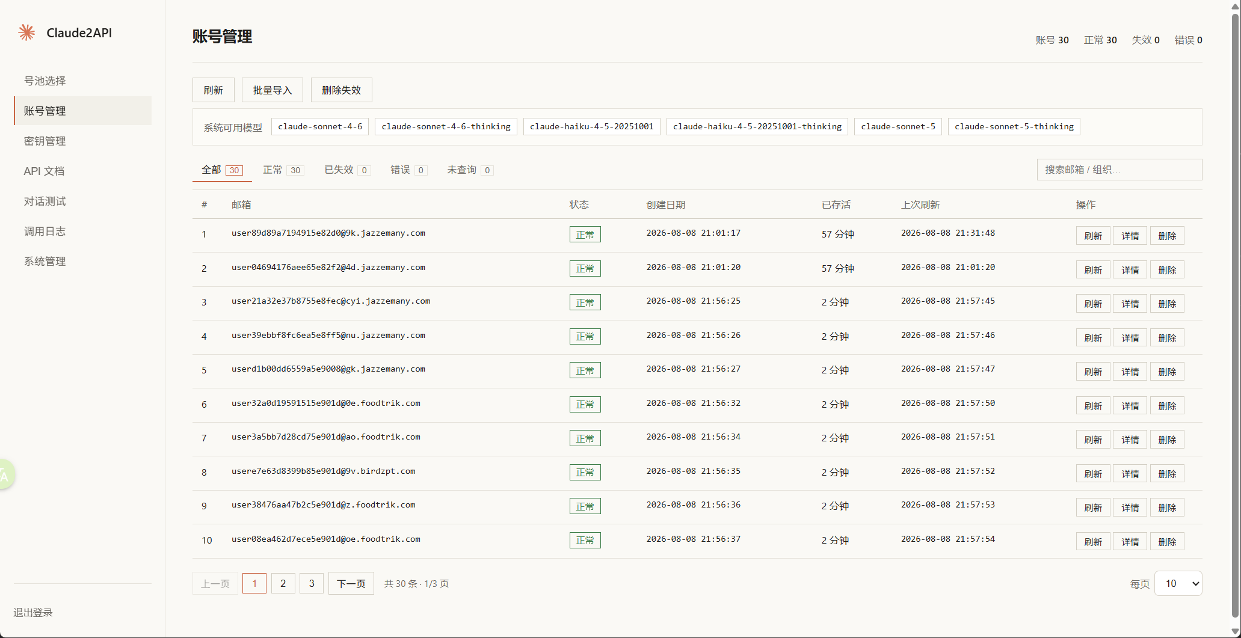Switch to the 错误 filter tab
The height and width of the screenshot is (638, 1241).
pos(408,170)
